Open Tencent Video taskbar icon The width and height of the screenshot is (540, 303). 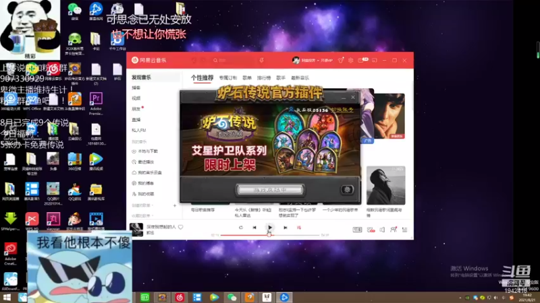click(x=214, y=297)
